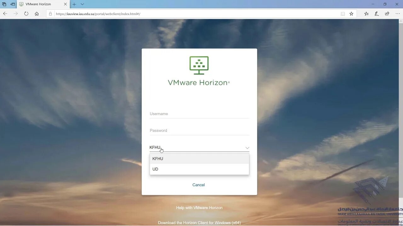The height and width of the screenshot is (226, 403).
Task: Open the Favorites hub icon
Action: [x=366, y=13]
